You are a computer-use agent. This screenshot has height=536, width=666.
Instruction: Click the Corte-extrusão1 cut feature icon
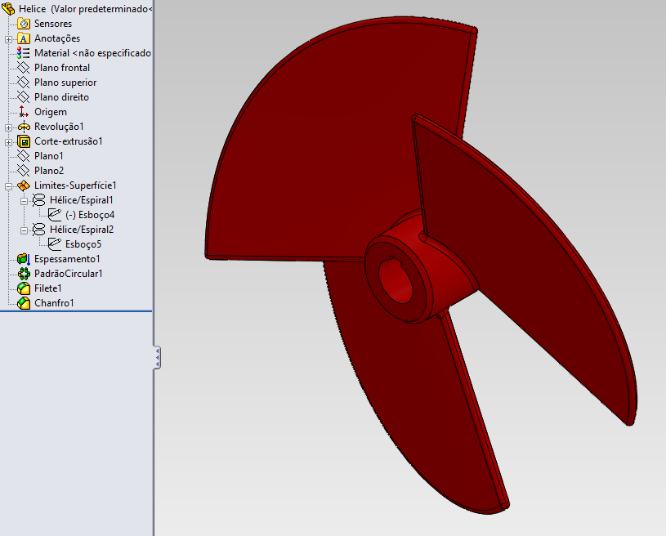24,141
